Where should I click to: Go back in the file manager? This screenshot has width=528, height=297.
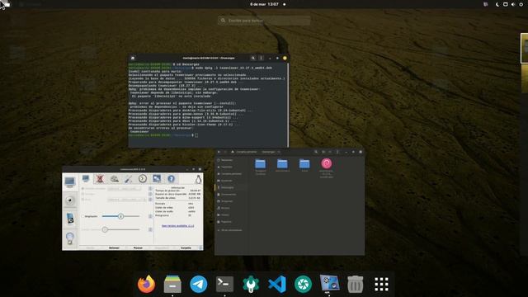coord(219,152)
